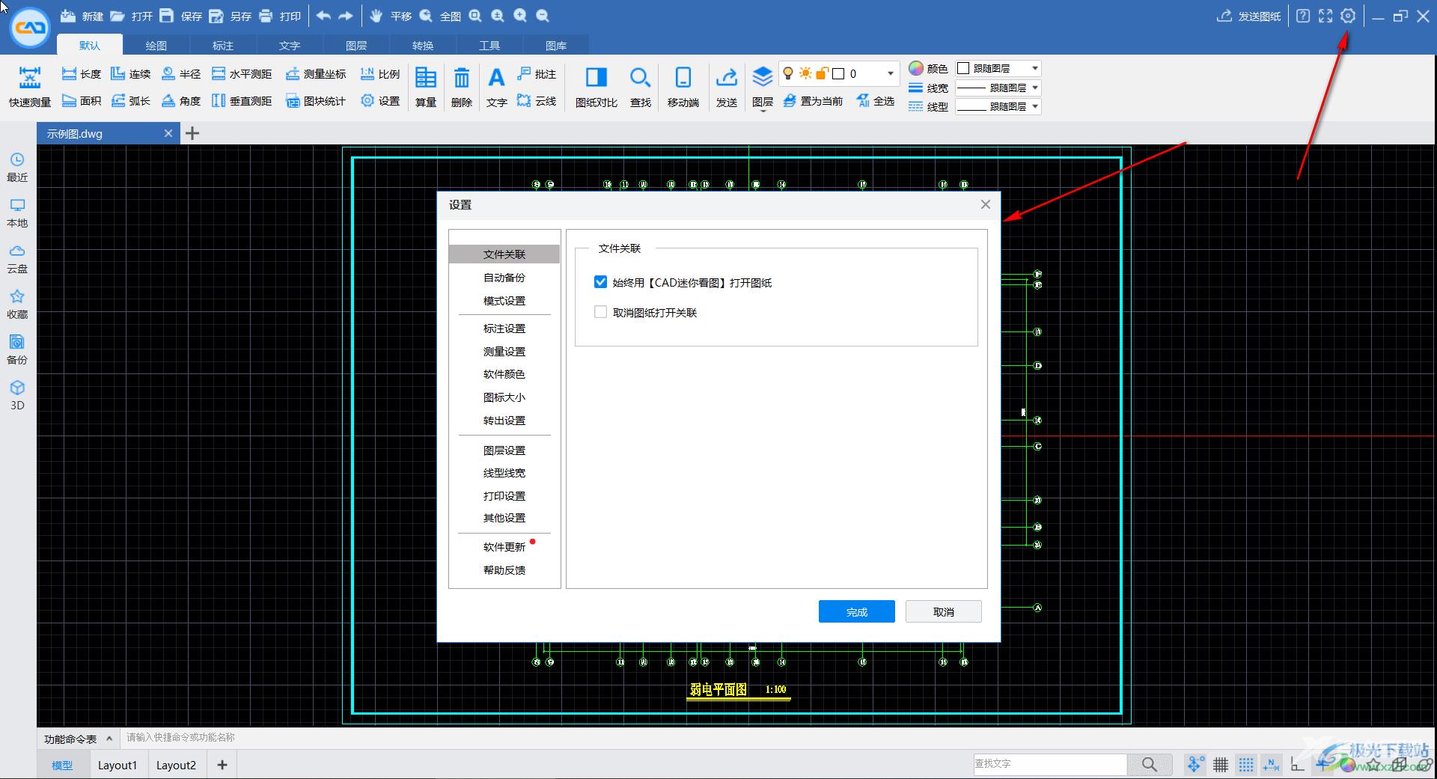Switch to the 绘图 ribbon tab
Viewport: 1437px width, 779px height.
click(156, 46)
